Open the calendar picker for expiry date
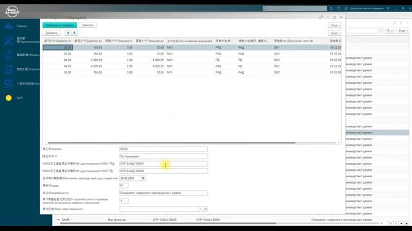 pyautogui.click(x=143, y=178)
